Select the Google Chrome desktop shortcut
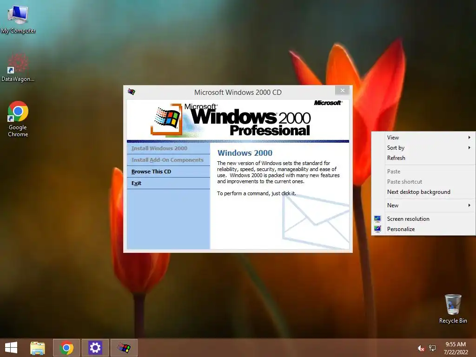This screenshot has width=476, height=357. click(x=18, y=119)
